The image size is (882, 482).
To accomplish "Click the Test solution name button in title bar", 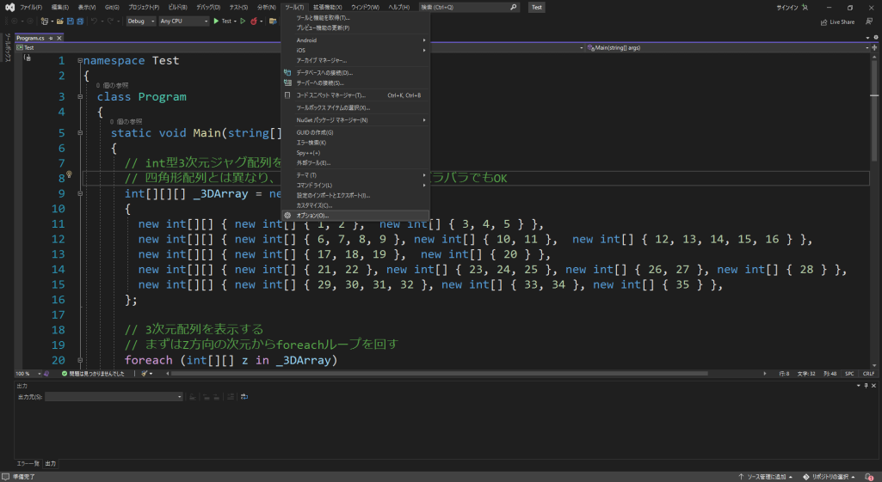I will (x=537, y=7).
